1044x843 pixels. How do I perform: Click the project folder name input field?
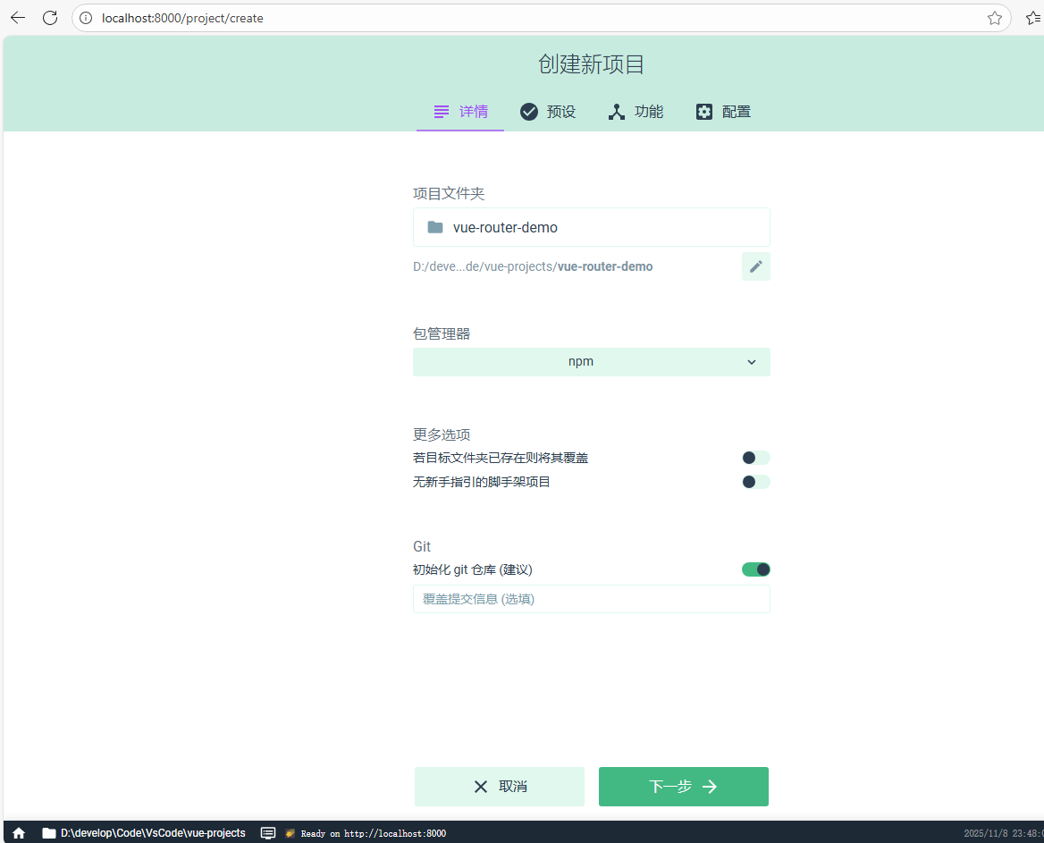591,227
